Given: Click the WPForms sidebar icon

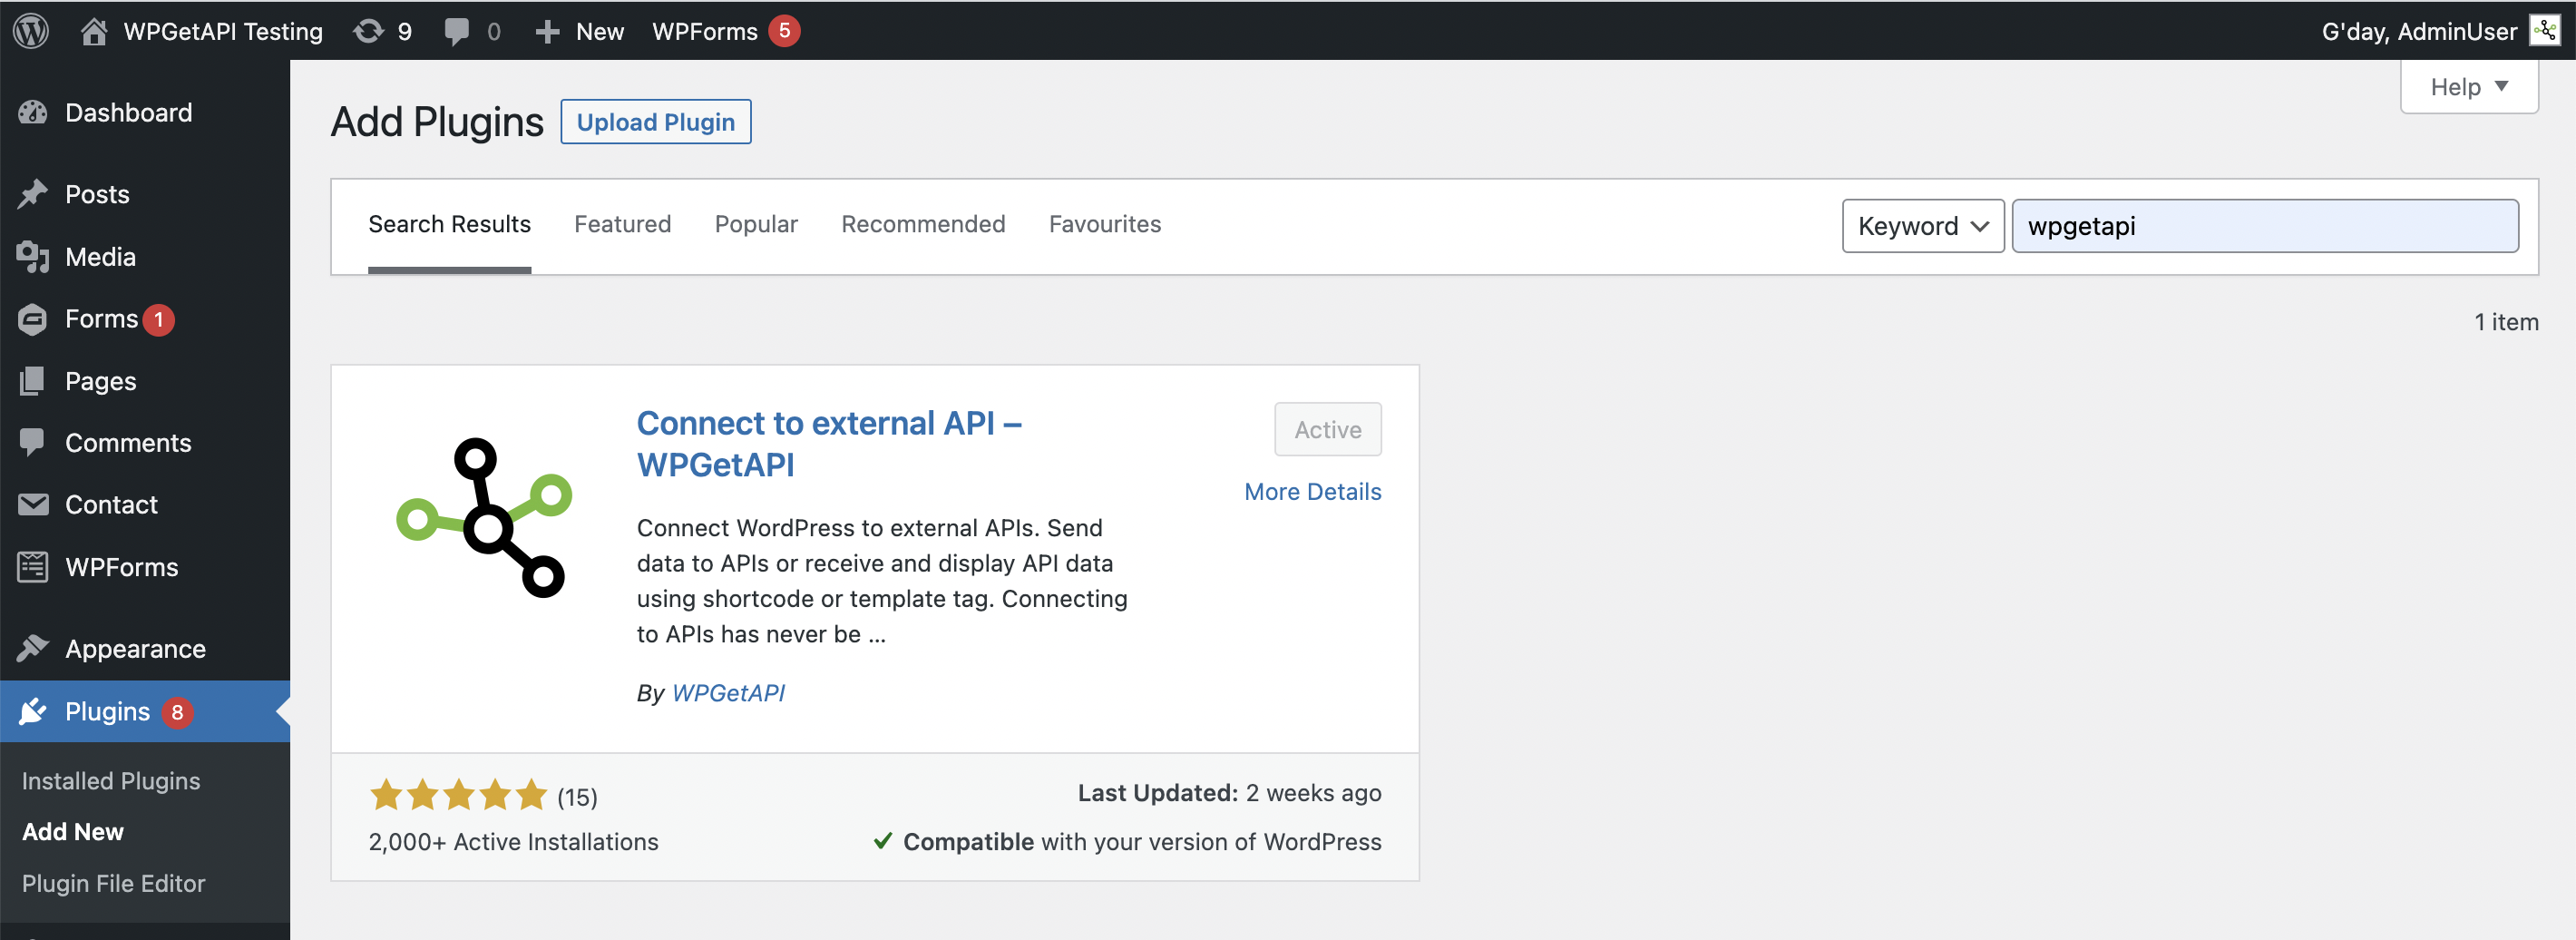Looking at the screenshot, I should (33, 567).
